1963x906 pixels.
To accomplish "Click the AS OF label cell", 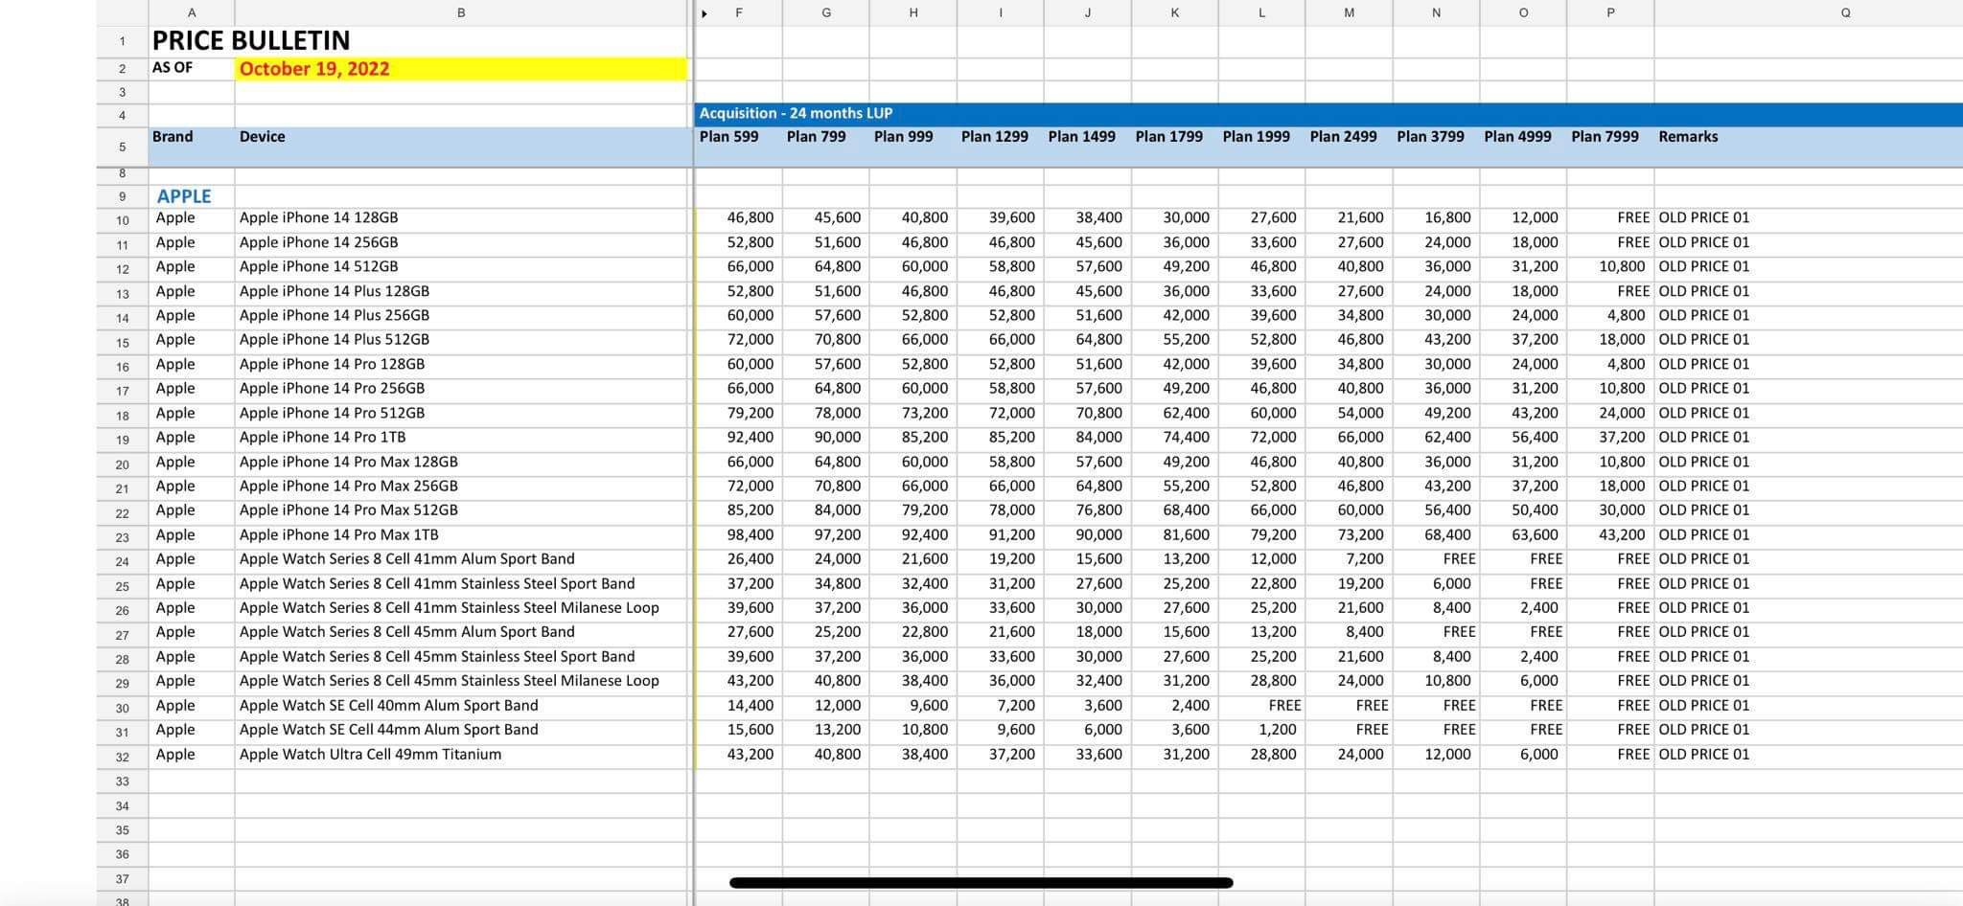I will point(173,68).
